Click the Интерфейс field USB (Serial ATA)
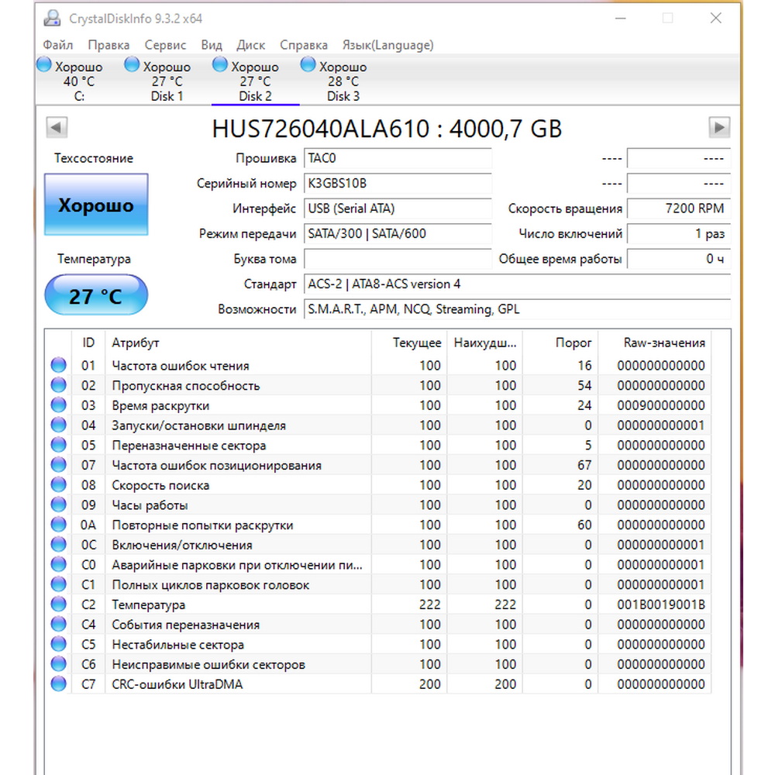 click(x=398, y=208)
